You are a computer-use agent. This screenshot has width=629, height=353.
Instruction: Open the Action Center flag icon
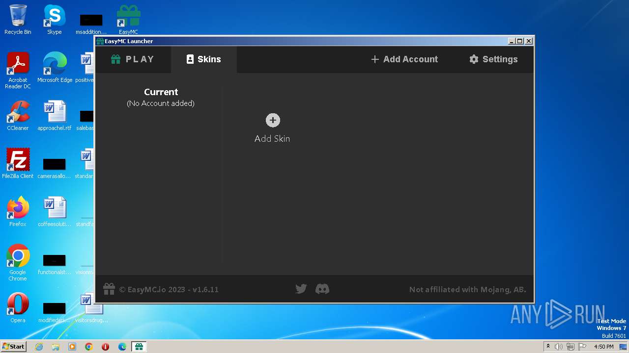coord(582,347)
